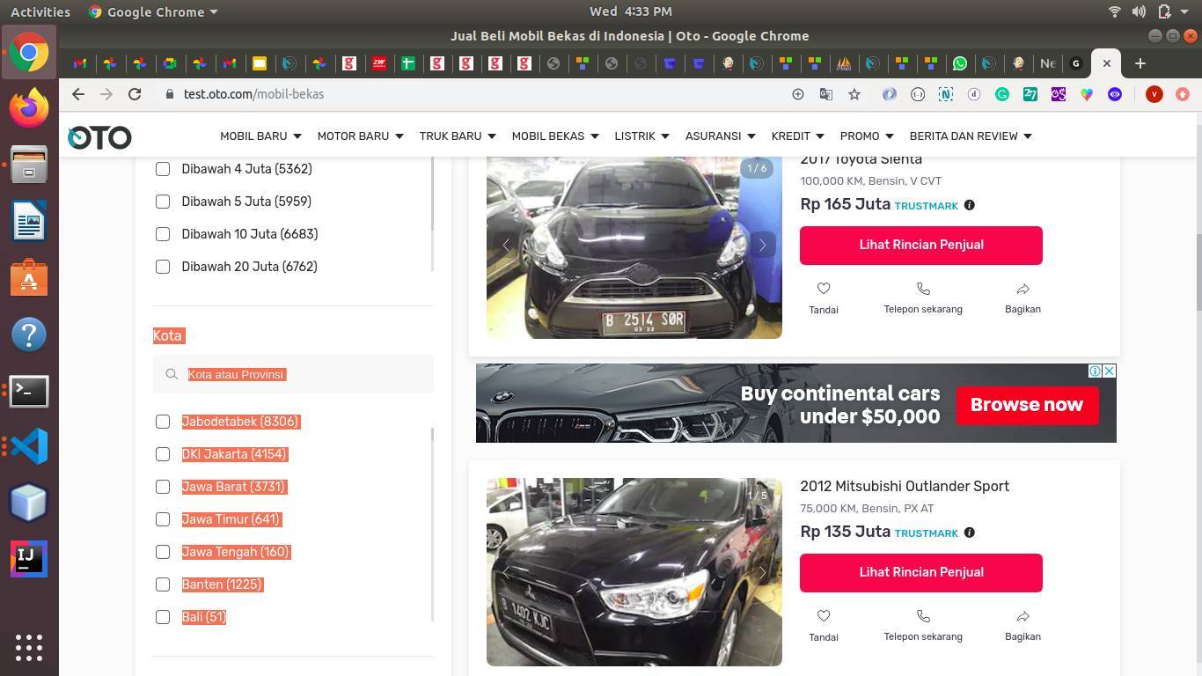The image size is (1202, 676).
Task: Expand the MOBIL BEKAS menu
Action: point(555,136)
